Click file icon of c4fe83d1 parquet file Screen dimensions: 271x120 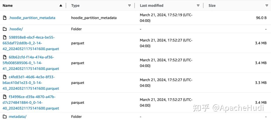(5, 77)
